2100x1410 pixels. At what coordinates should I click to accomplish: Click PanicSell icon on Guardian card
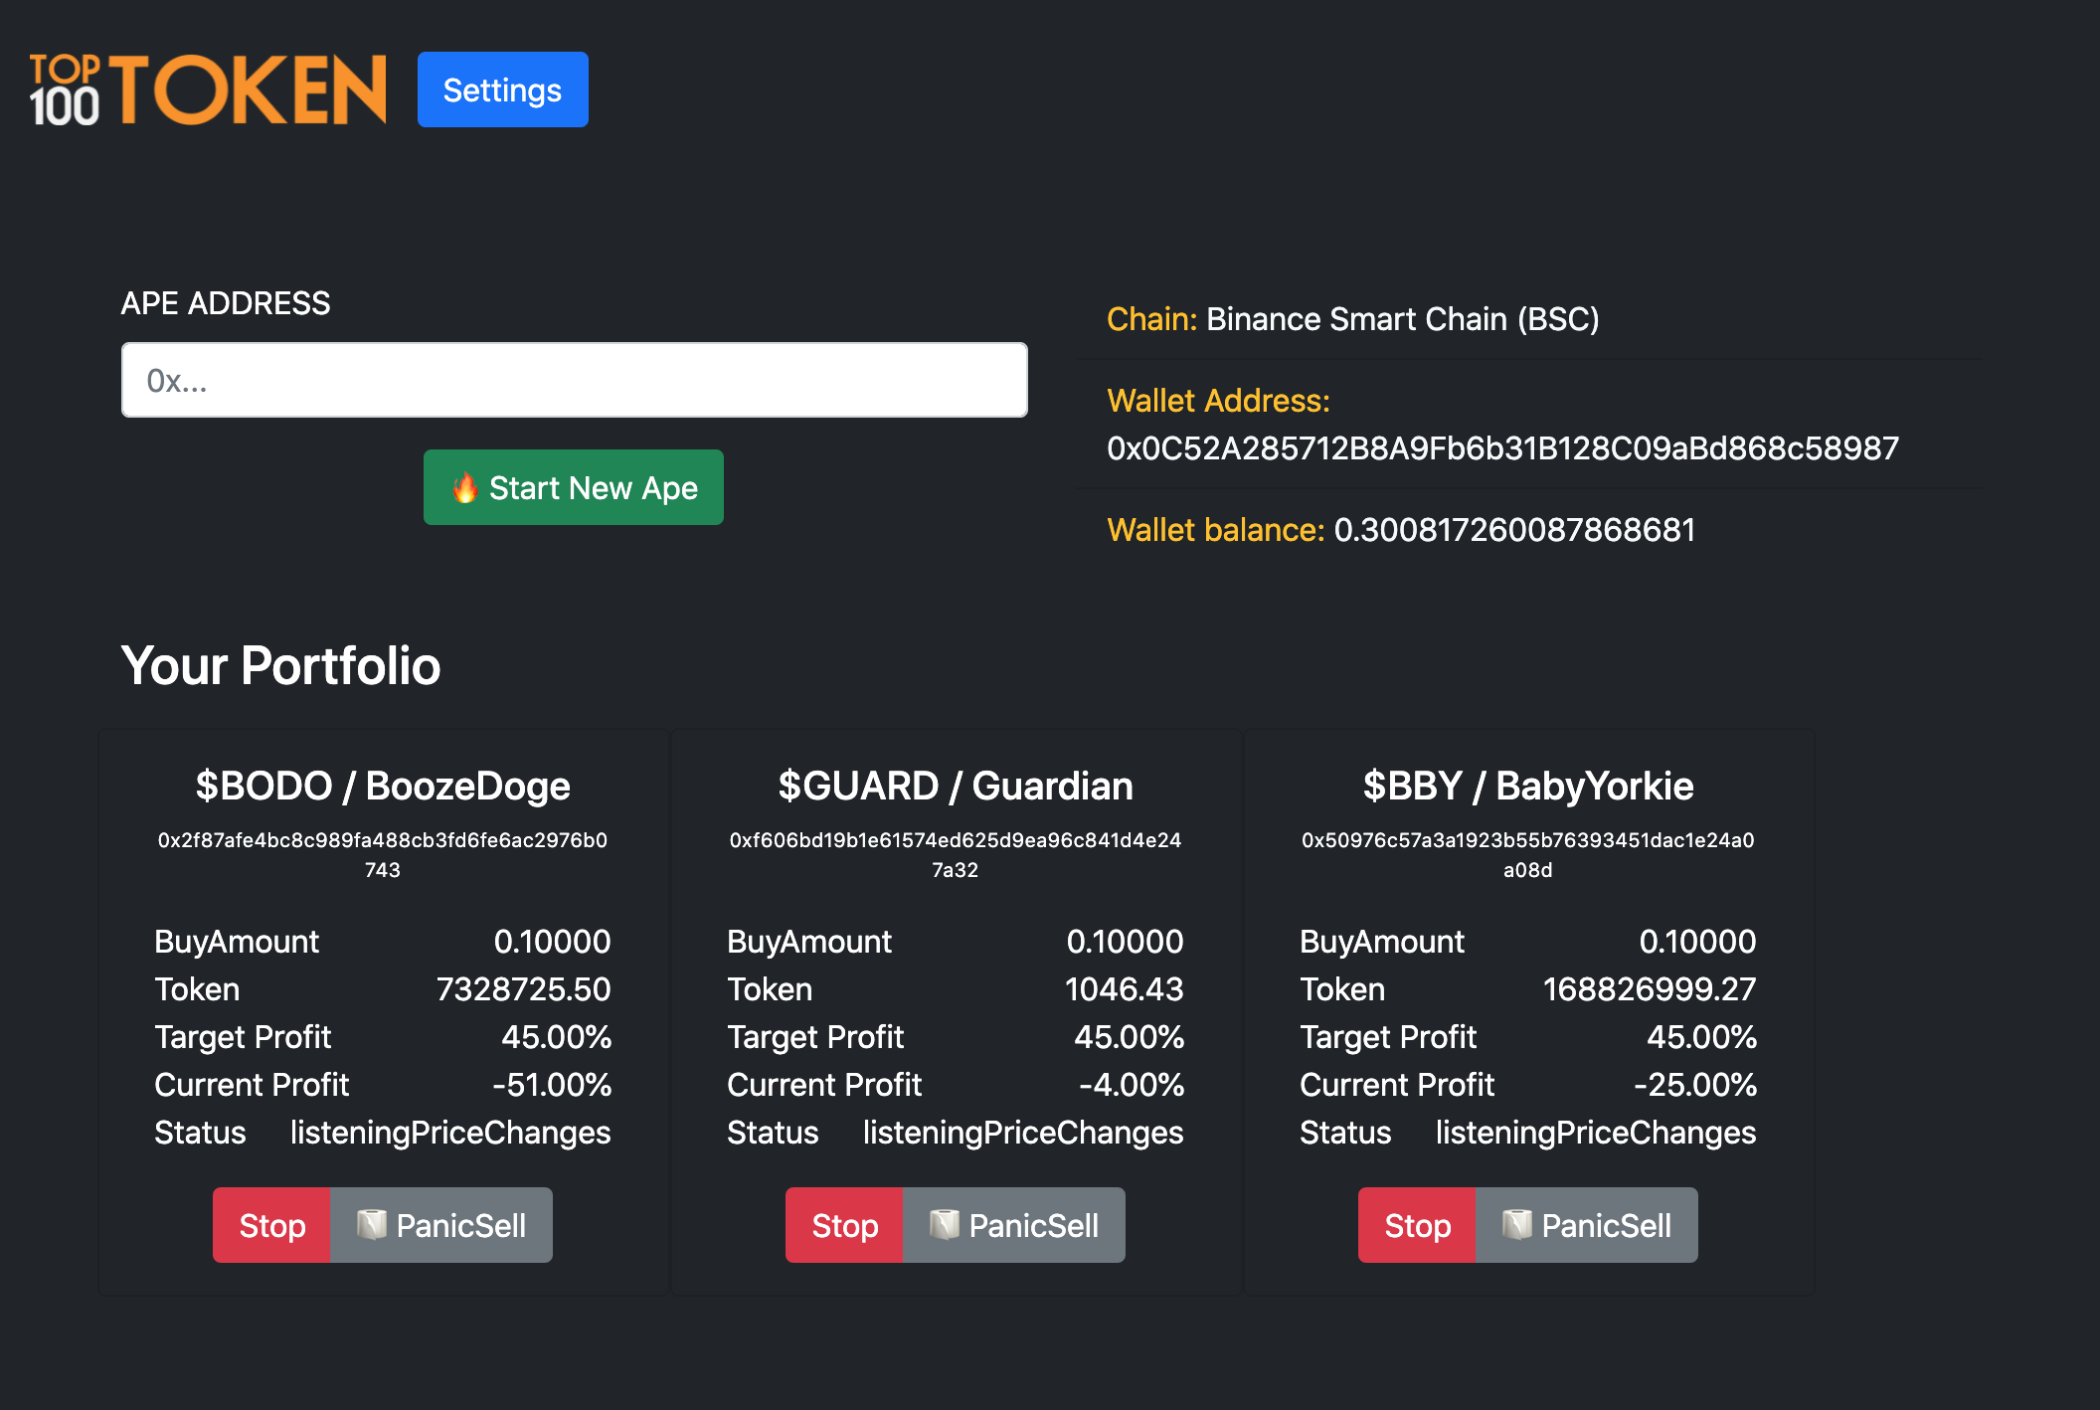click(944, 1224)
